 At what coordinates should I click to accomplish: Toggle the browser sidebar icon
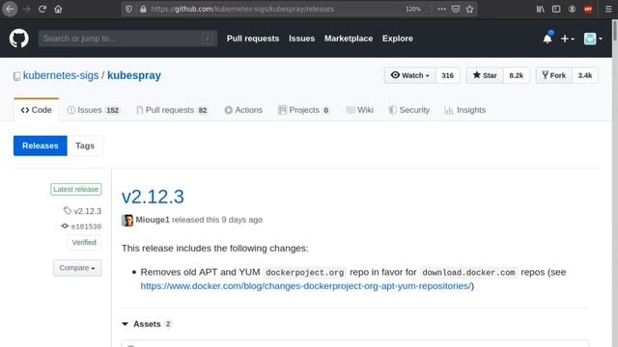(x=556, y=9)
